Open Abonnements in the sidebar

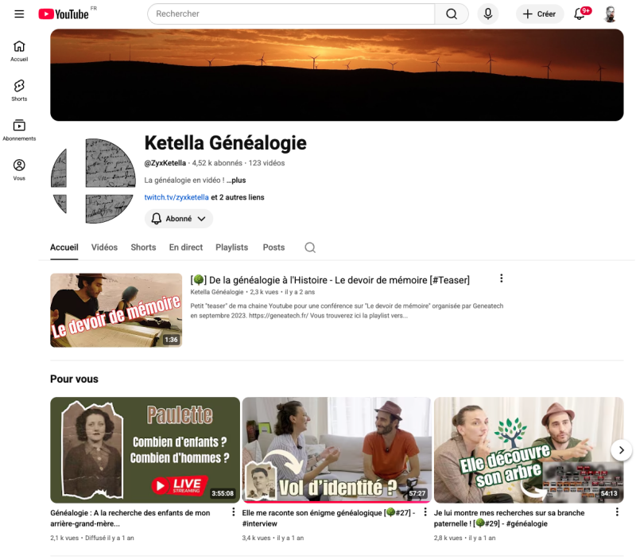tap(19, 130)
